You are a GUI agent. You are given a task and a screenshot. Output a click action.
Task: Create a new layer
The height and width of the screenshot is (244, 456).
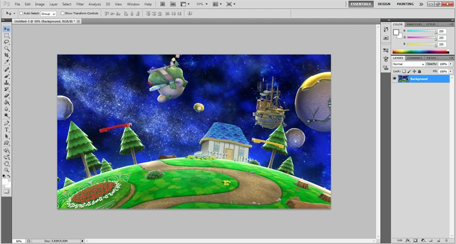[x=438, y=241]
